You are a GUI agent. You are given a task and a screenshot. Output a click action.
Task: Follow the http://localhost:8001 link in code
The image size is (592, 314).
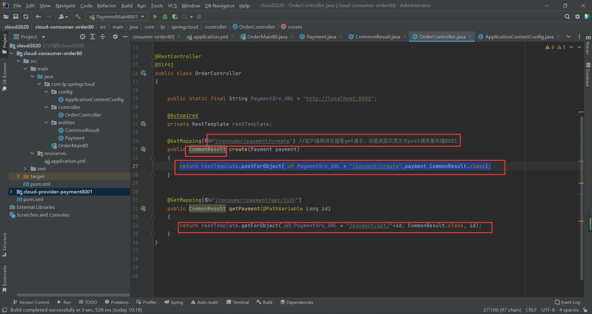click(x=338, y=98)
